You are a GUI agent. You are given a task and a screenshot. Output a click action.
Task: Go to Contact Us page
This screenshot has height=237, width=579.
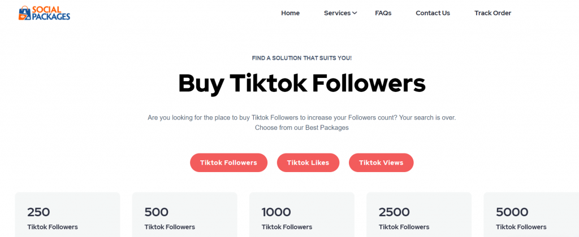click(433, 14)
